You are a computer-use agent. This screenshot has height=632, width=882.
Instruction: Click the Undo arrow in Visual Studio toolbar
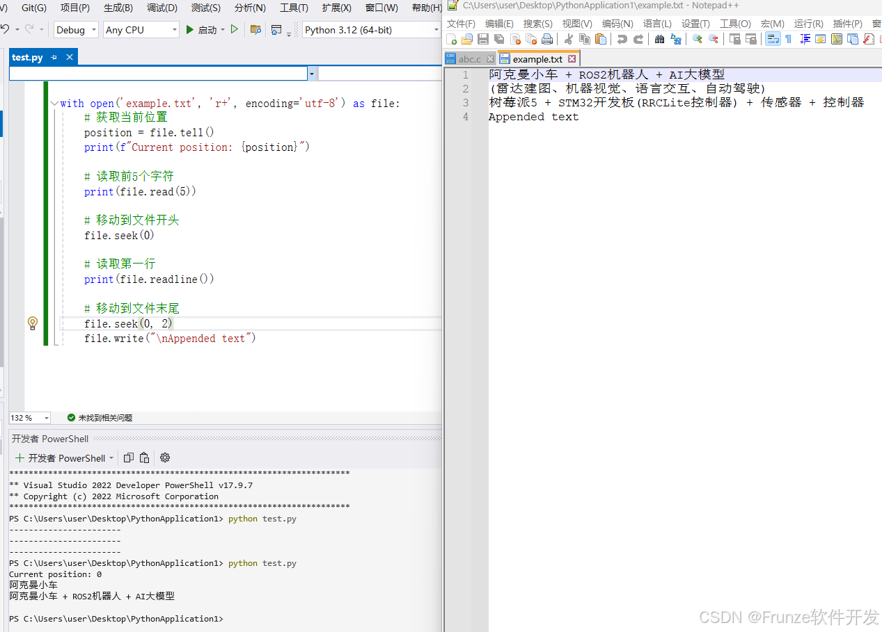(6, 30)
